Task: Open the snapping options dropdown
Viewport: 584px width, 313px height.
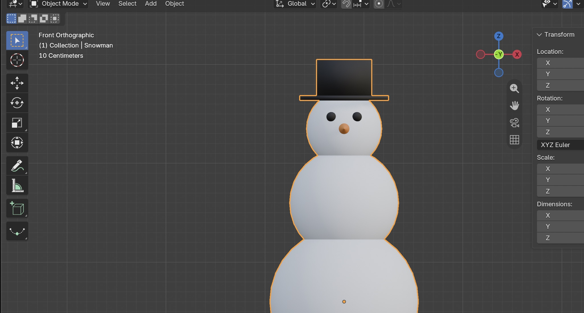Action: click(x=361, y=4)
